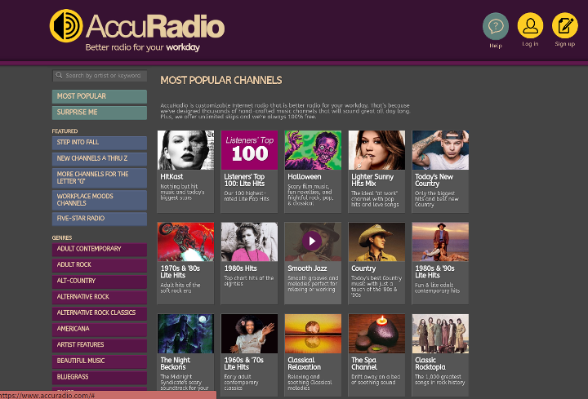Click the Log in user icon

click(x=530, y=25)
